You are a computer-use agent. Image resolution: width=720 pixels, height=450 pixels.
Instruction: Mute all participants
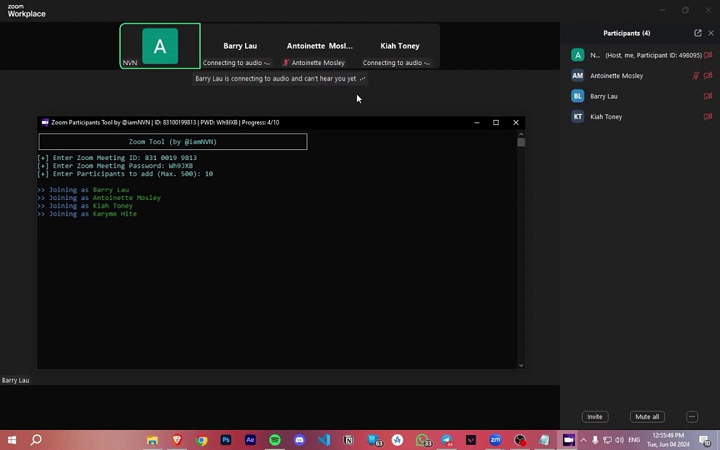coord(647,416)
